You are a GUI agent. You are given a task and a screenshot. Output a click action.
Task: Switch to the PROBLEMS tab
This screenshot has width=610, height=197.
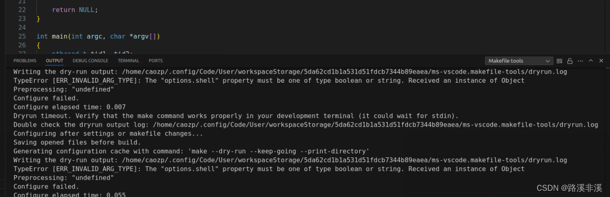point(25,61)
